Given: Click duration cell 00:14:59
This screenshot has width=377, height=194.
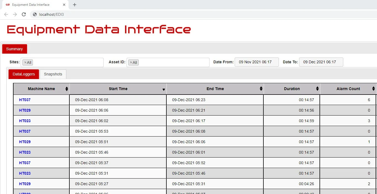Looking at the screenshot, I should coord(292,121).
